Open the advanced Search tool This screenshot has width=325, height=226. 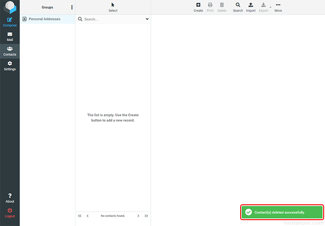point(238,5)
